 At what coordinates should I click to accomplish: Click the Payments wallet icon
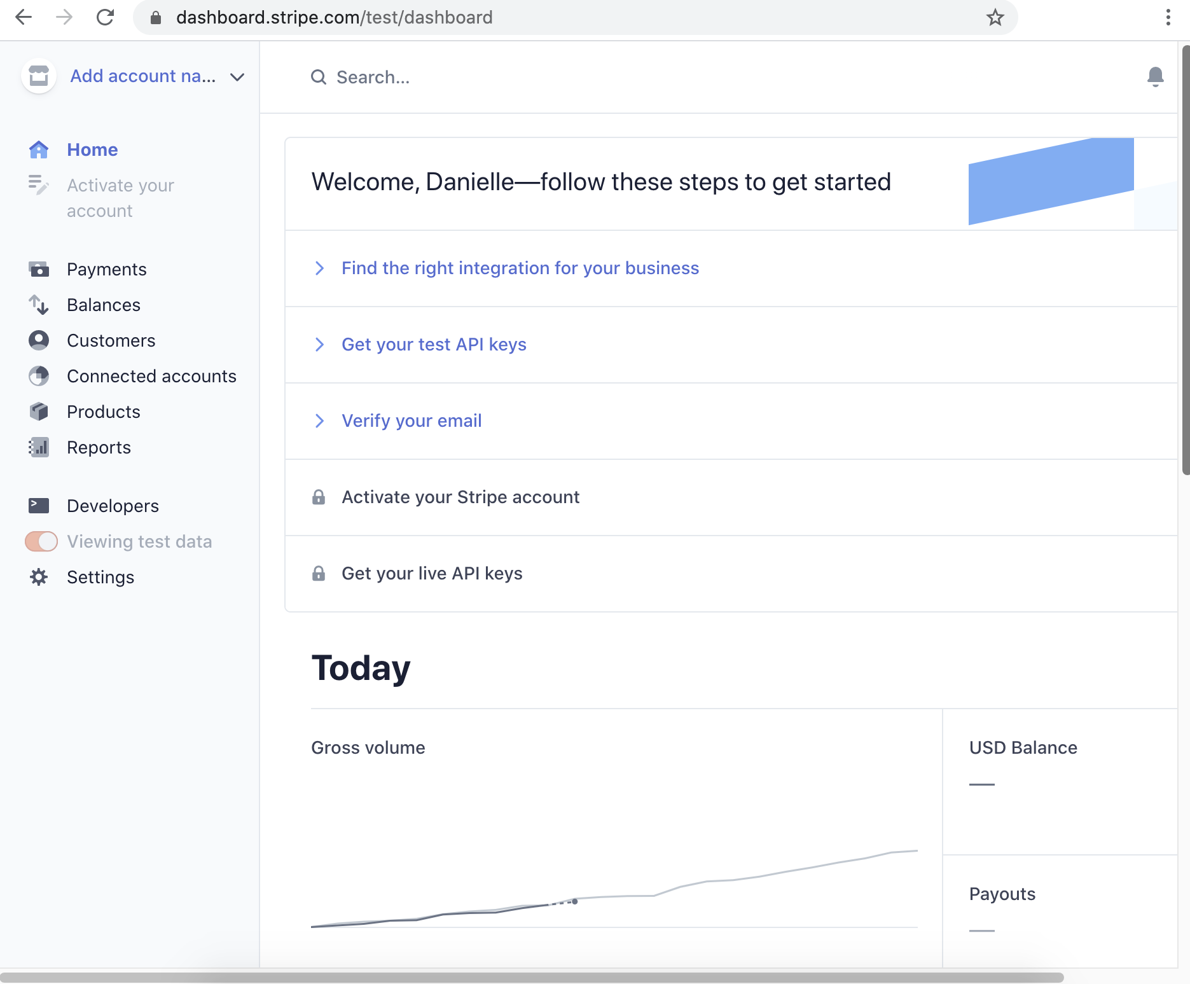click(x=39, y=270)
